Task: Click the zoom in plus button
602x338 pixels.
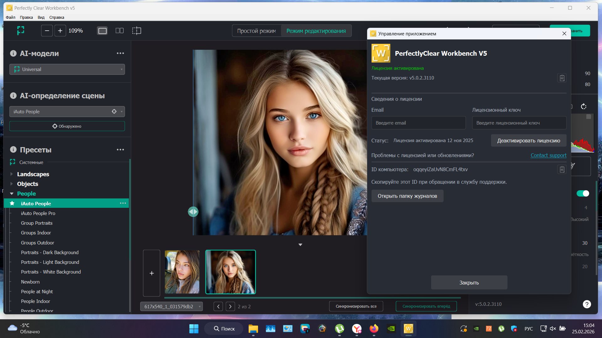Action: (x=60, y=31)
